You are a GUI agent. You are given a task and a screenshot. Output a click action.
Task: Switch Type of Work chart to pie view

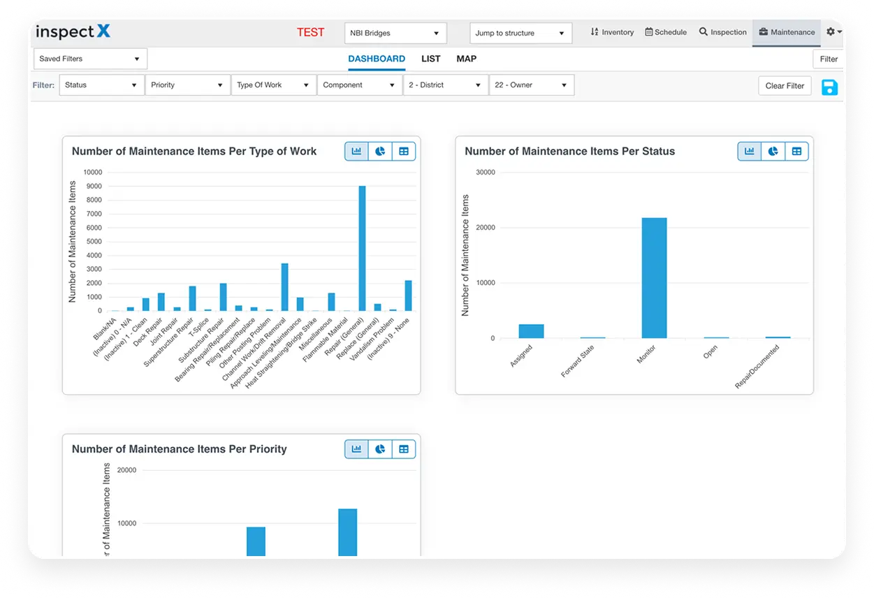click(380, 151)
